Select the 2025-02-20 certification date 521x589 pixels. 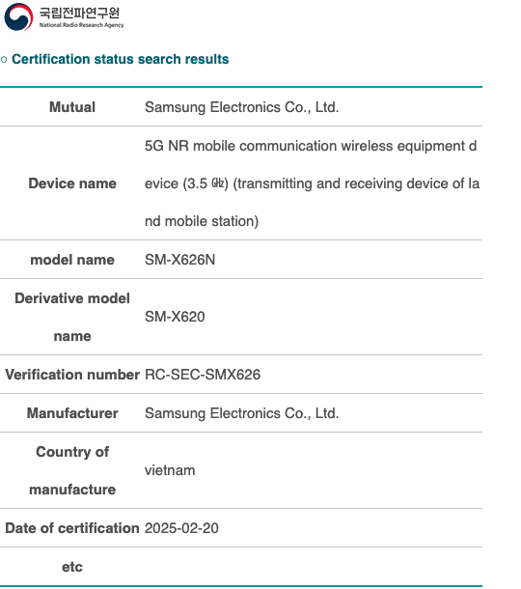tap(181, 528)
